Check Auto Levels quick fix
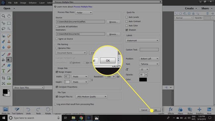The image size is (215, 121). 127,17
